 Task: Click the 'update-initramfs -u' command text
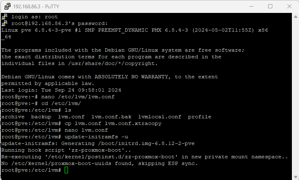pos(96,137)
